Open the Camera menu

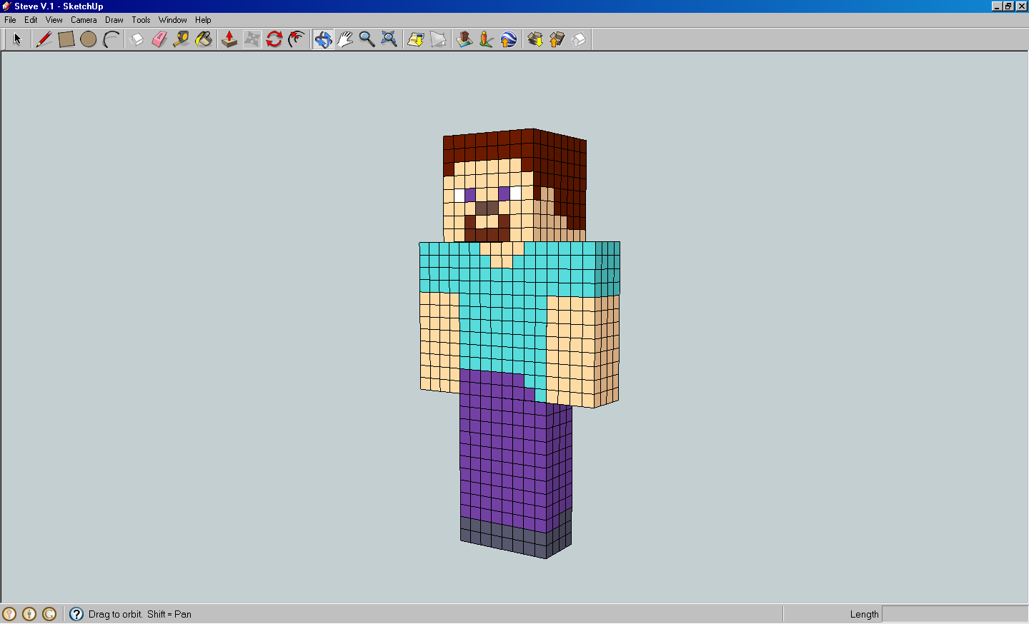pos(84,20)
